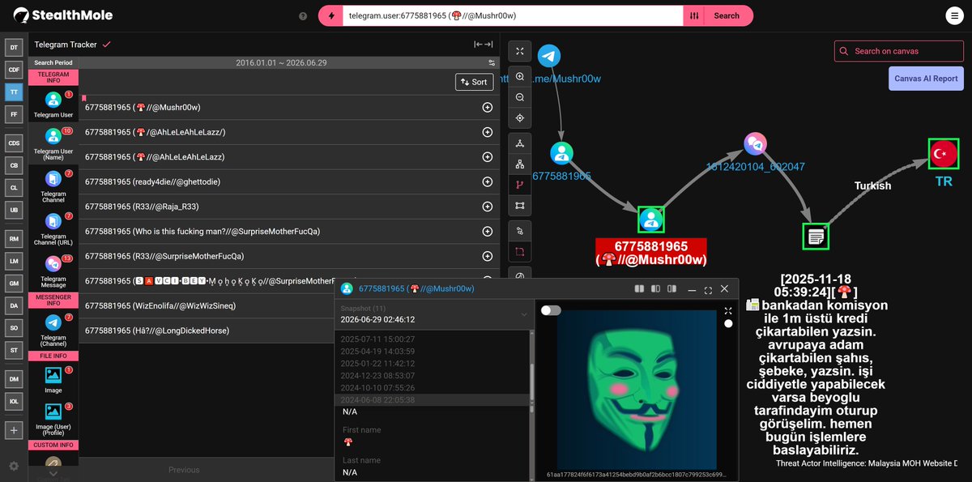Open the RM module in left rail
This screenshot has width=972, height=482.
coord(13,238)
